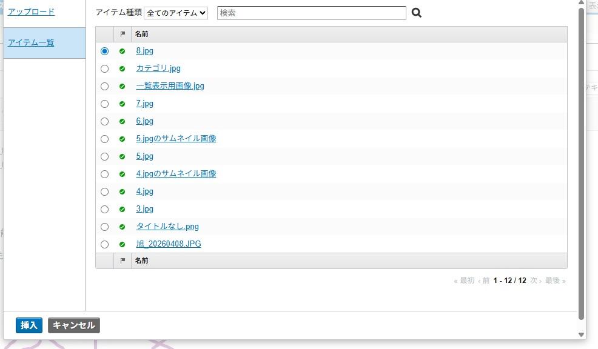The width and height of the screenshot is (598, 349).
Task: Click the flag icon in table footer
Action: tap(123, 261)
